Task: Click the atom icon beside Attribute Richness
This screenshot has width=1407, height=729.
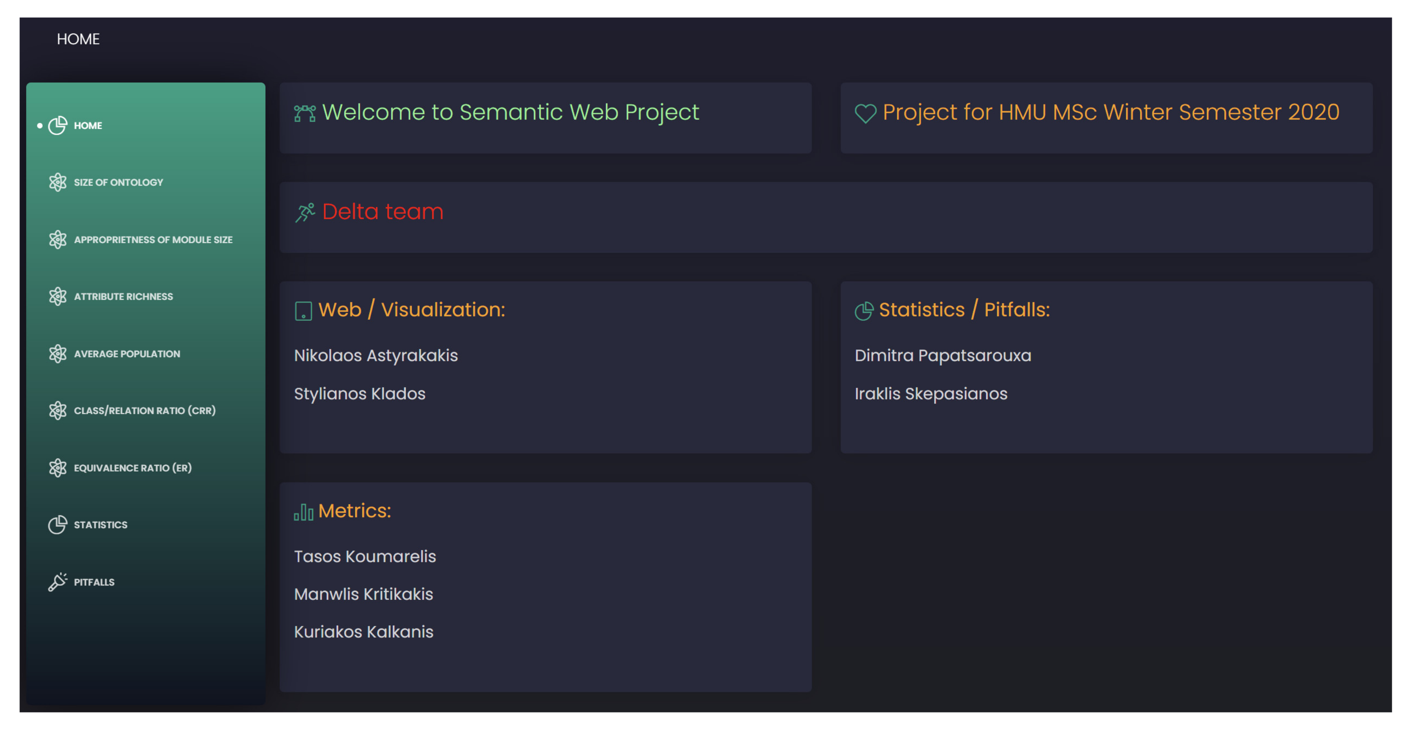Action: pyautogui.click(x=57, y=296)
